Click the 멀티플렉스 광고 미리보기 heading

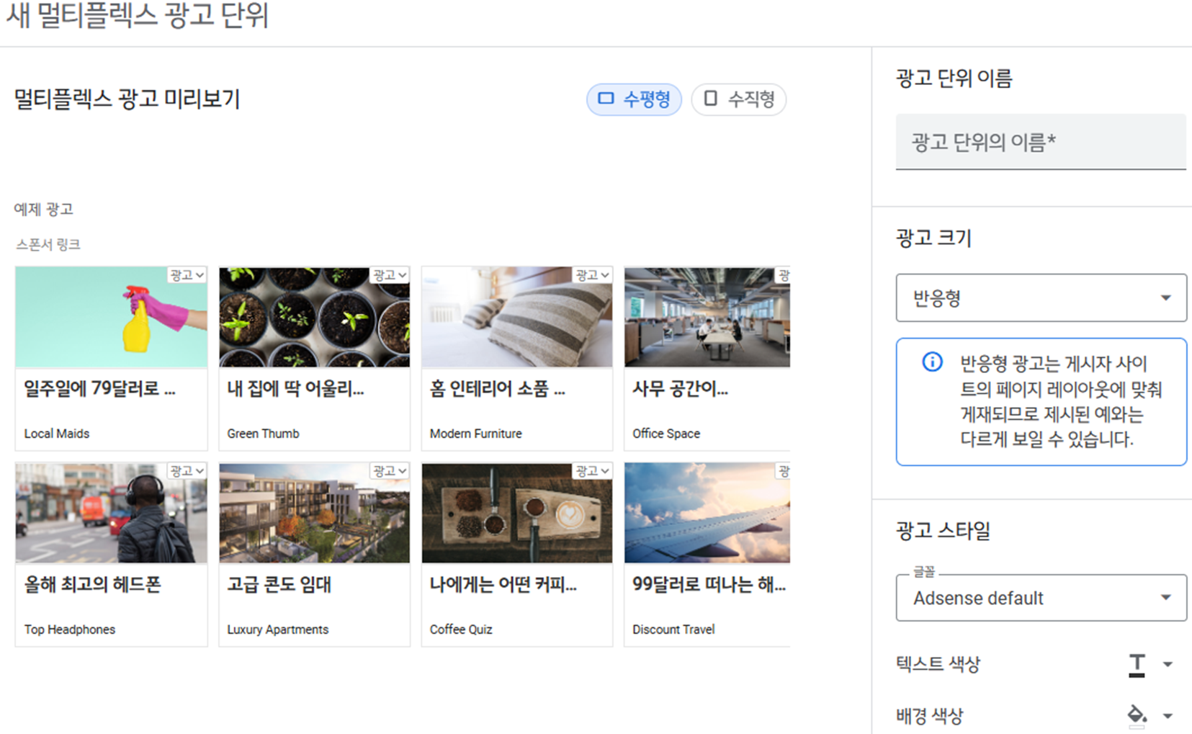pyautogui.click(x=127, y=99)
